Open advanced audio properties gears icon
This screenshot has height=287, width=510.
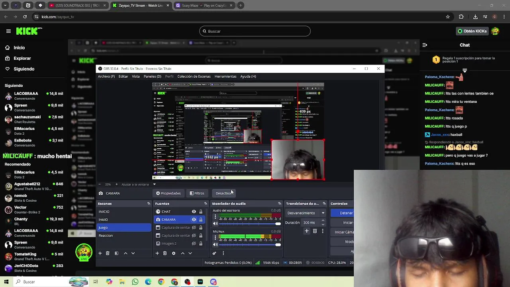[x=214, y=253]
